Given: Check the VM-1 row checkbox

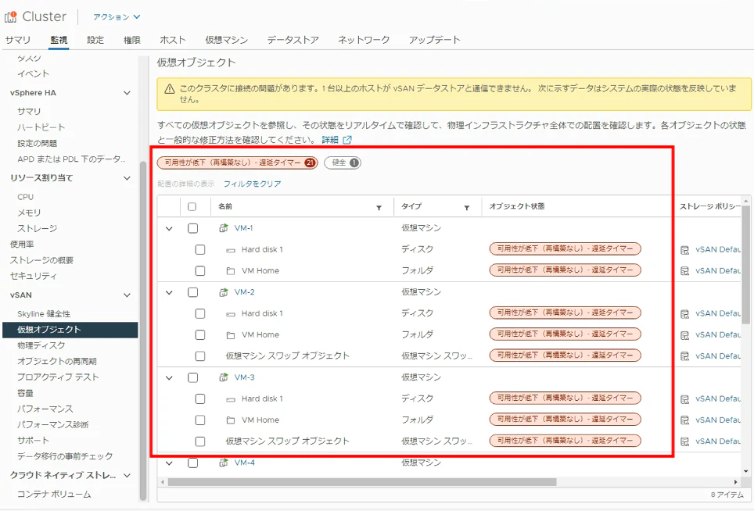Looking at the screenshot, I should pyautogui.click(x=193, y=228).
